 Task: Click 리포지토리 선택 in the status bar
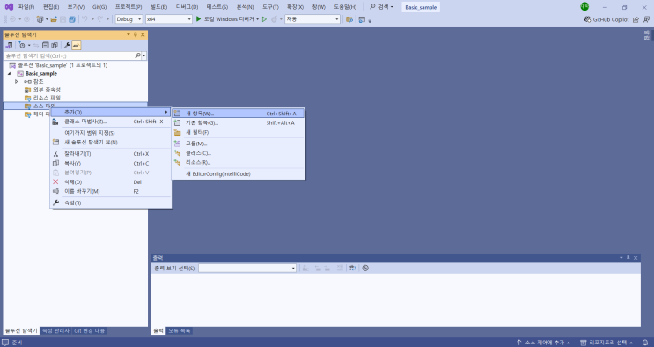click(x=606, y=343)
